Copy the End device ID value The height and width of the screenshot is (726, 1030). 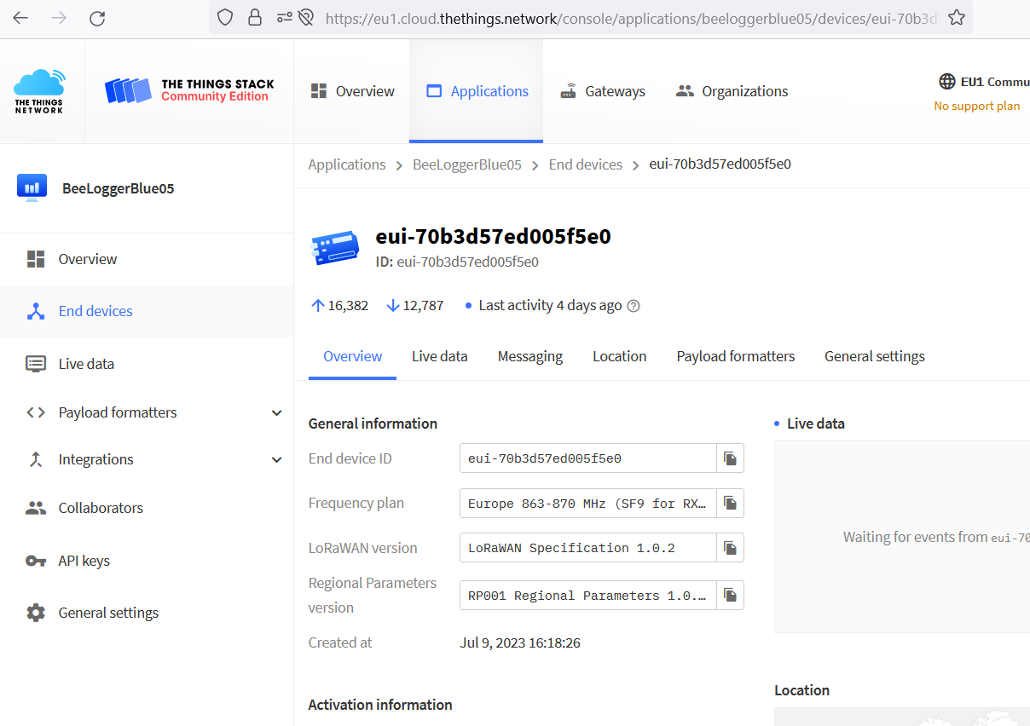point(730,458)
